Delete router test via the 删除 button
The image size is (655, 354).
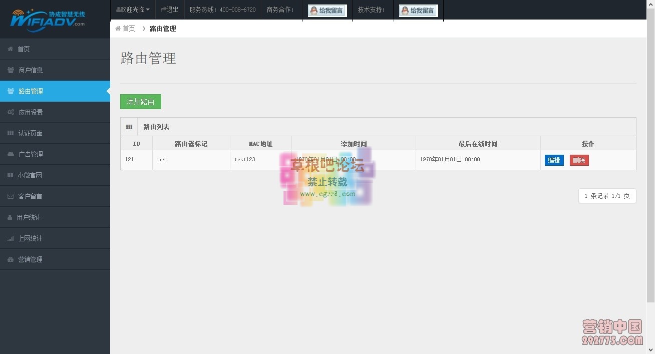tap(579, 160)
